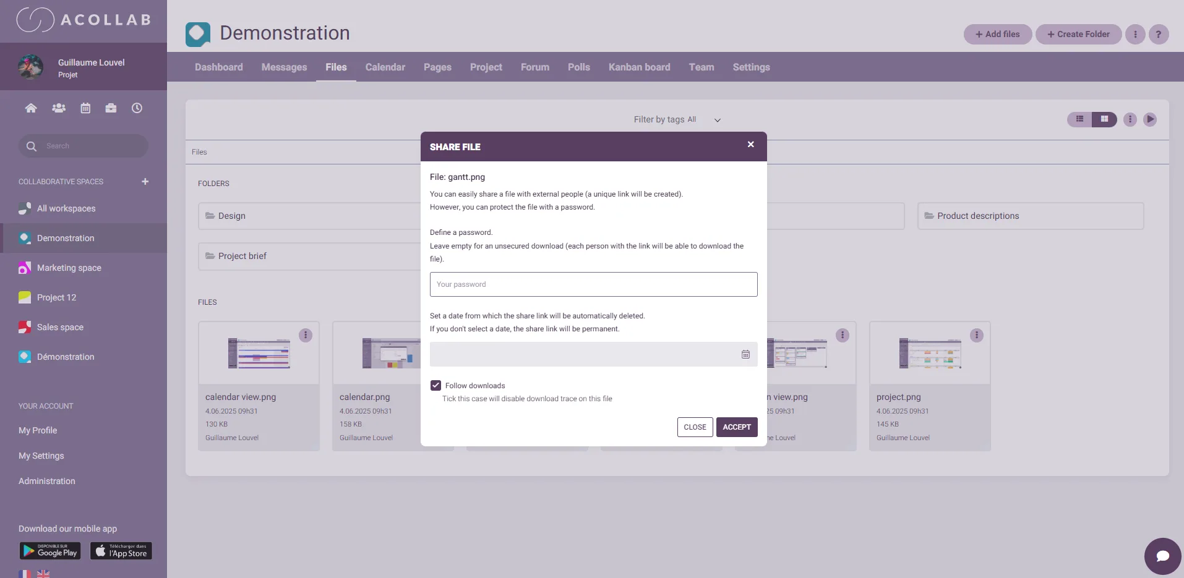This screenshot has width=1184, height=578.
Task: Open the sidebar calendar icon
Action: click(85, 108)
